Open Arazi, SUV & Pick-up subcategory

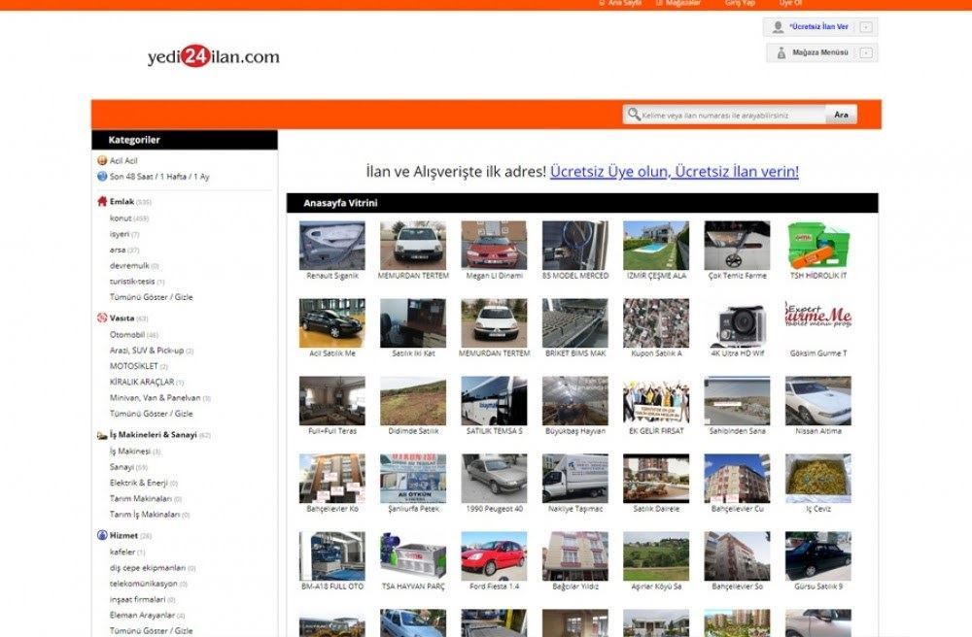[x=147, y=351]
